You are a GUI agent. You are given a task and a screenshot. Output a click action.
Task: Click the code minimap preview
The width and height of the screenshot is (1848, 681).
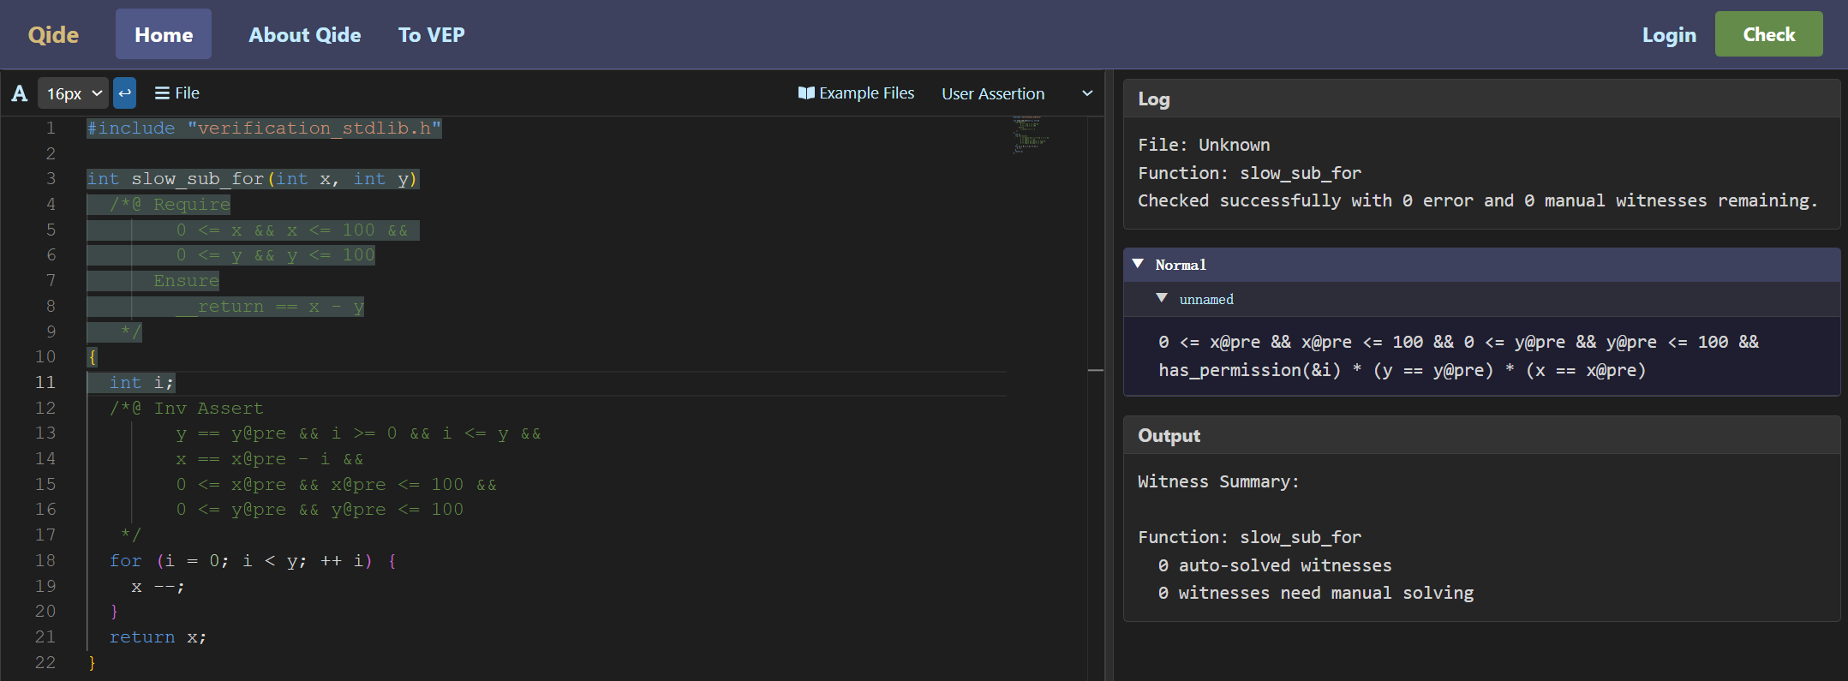(x=1031, y=134)
